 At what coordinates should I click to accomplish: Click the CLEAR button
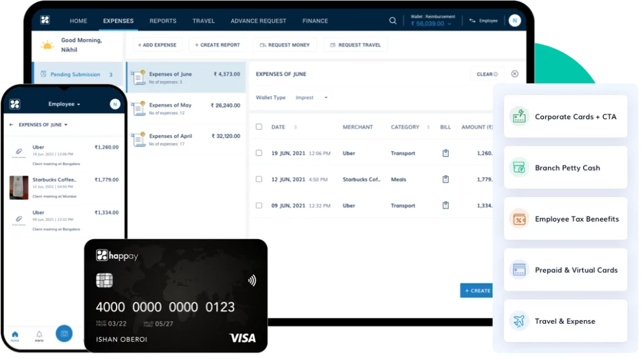click(x=487, y=74)
